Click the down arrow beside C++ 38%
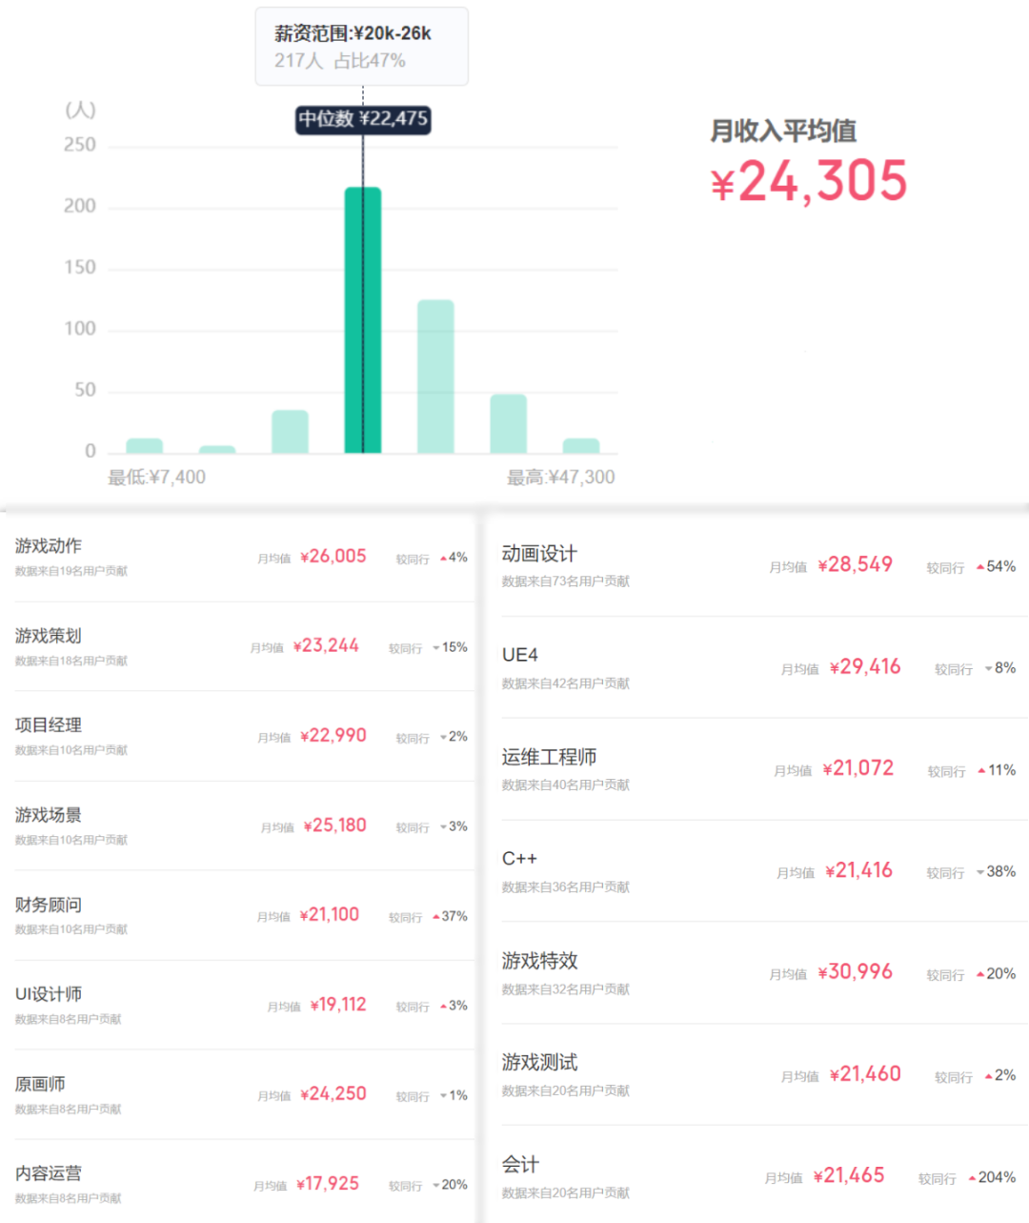 coord(980,872)
